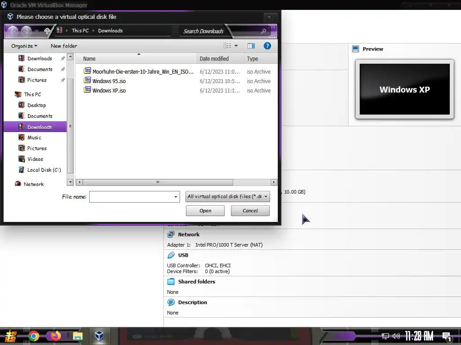Select Music in navigation tree
The image size is (461, 345).
[x=34, y=137]
